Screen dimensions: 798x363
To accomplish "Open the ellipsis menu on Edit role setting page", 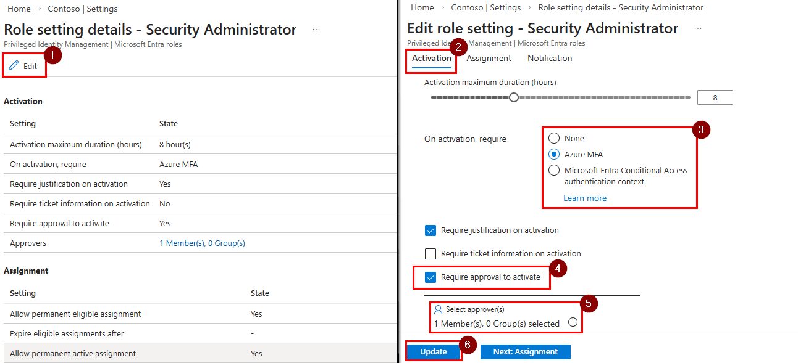I will (x=697, y=28).
